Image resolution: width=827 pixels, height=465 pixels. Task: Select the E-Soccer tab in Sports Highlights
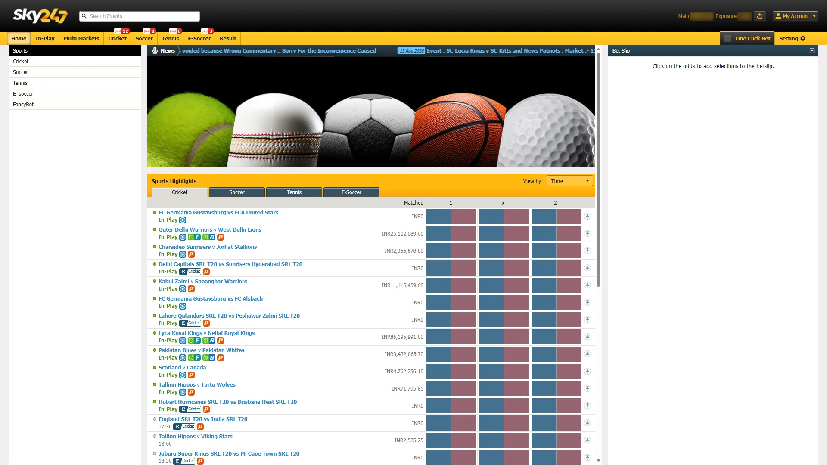[351, 192]
